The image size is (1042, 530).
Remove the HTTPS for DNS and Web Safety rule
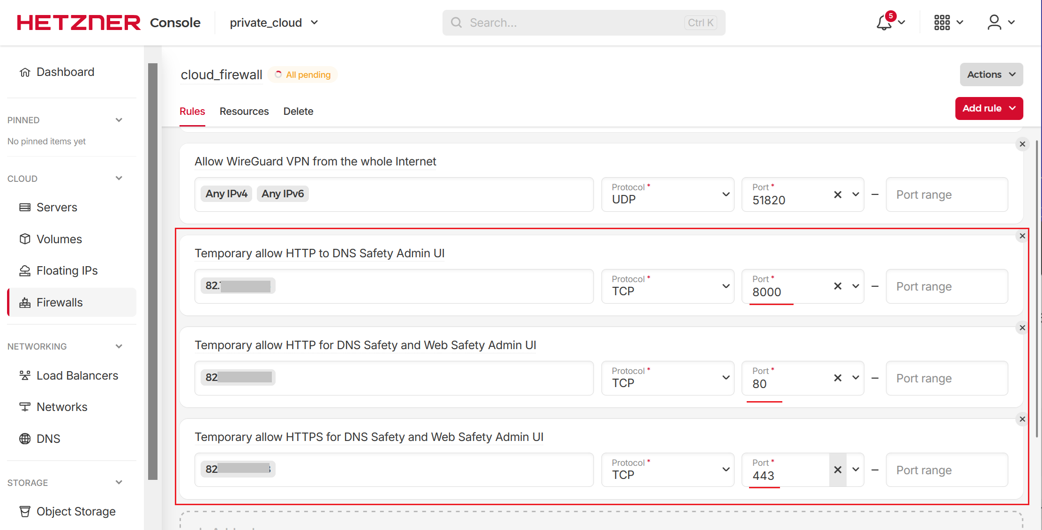click(1022, 419)
